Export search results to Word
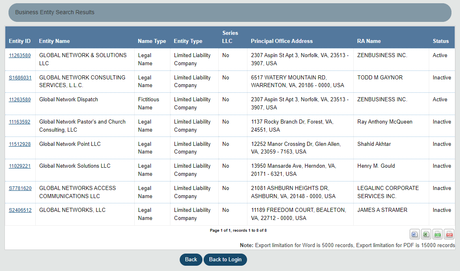Screen dimensions: 460x271 pyautogui.click(x=415, y=234)
